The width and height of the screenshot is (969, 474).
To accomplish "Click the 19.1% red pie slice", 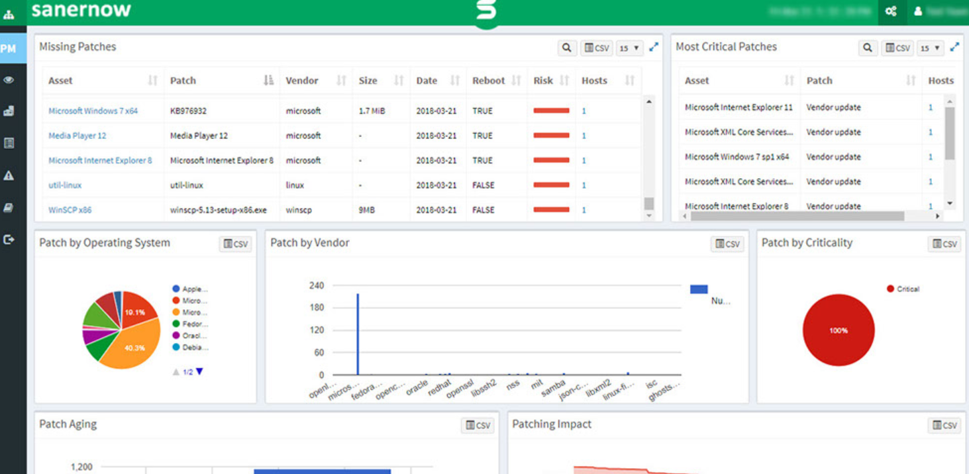I will coord(137,310).
